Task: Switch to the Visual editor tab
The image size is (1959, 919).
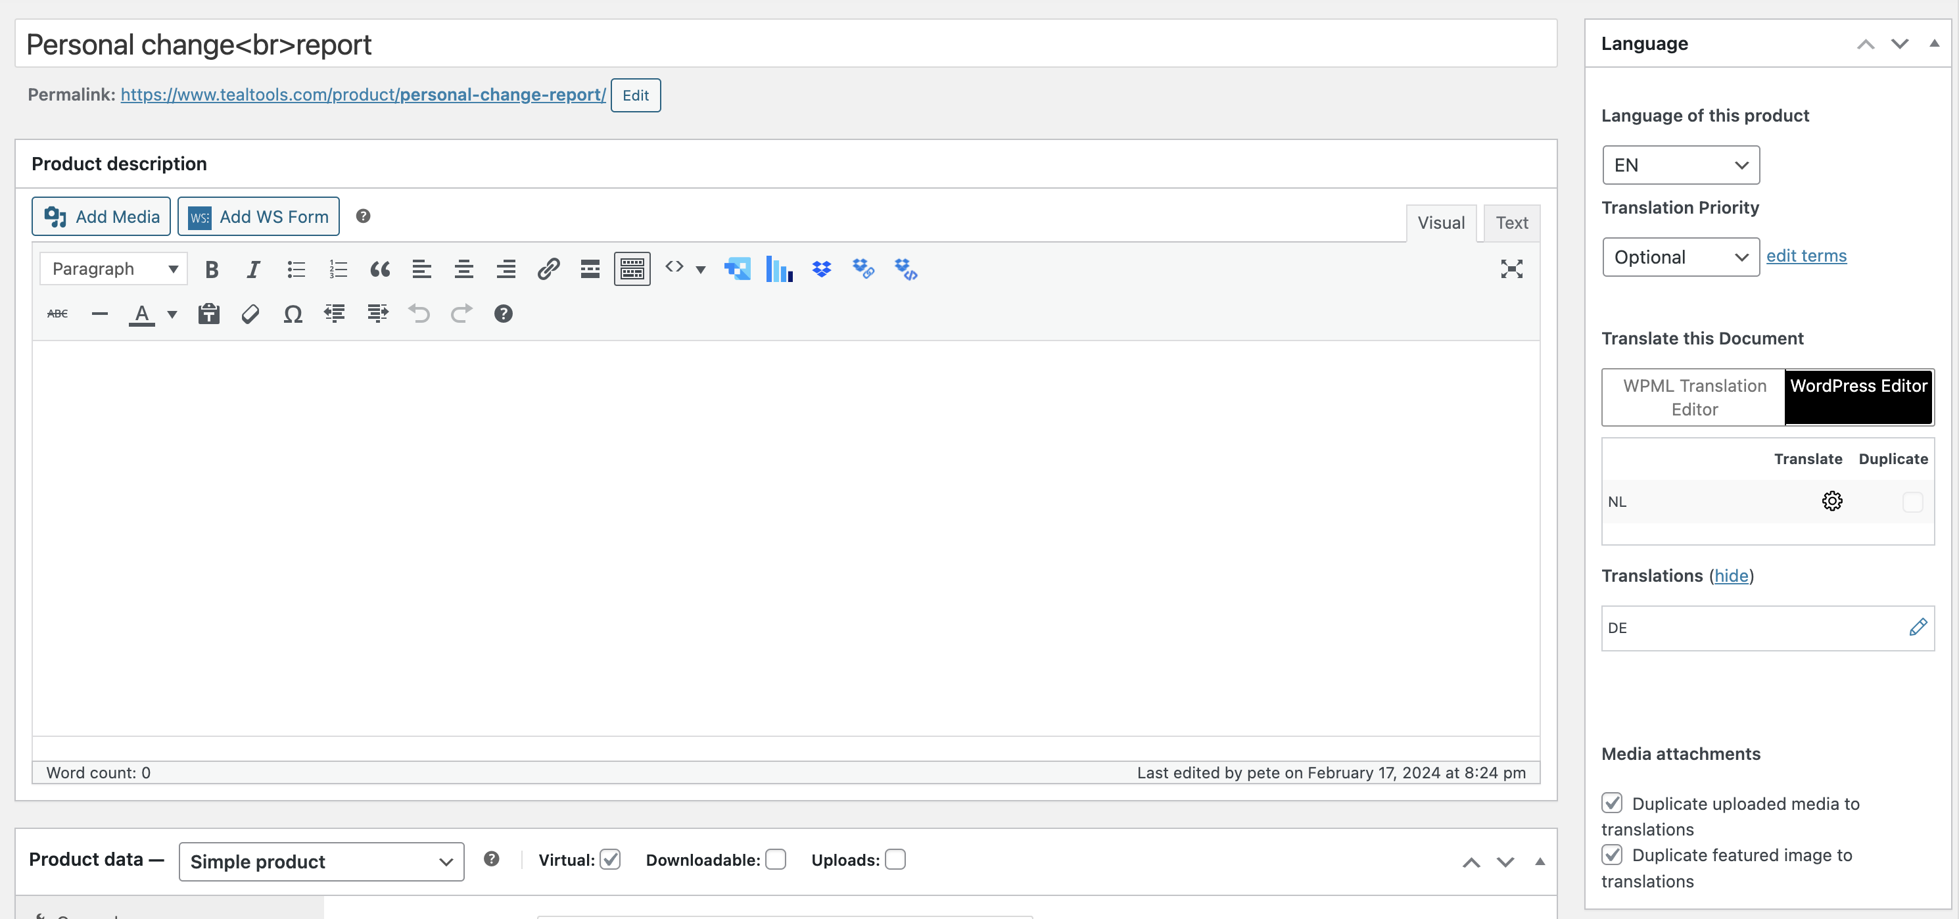Action: (1441, 223)
